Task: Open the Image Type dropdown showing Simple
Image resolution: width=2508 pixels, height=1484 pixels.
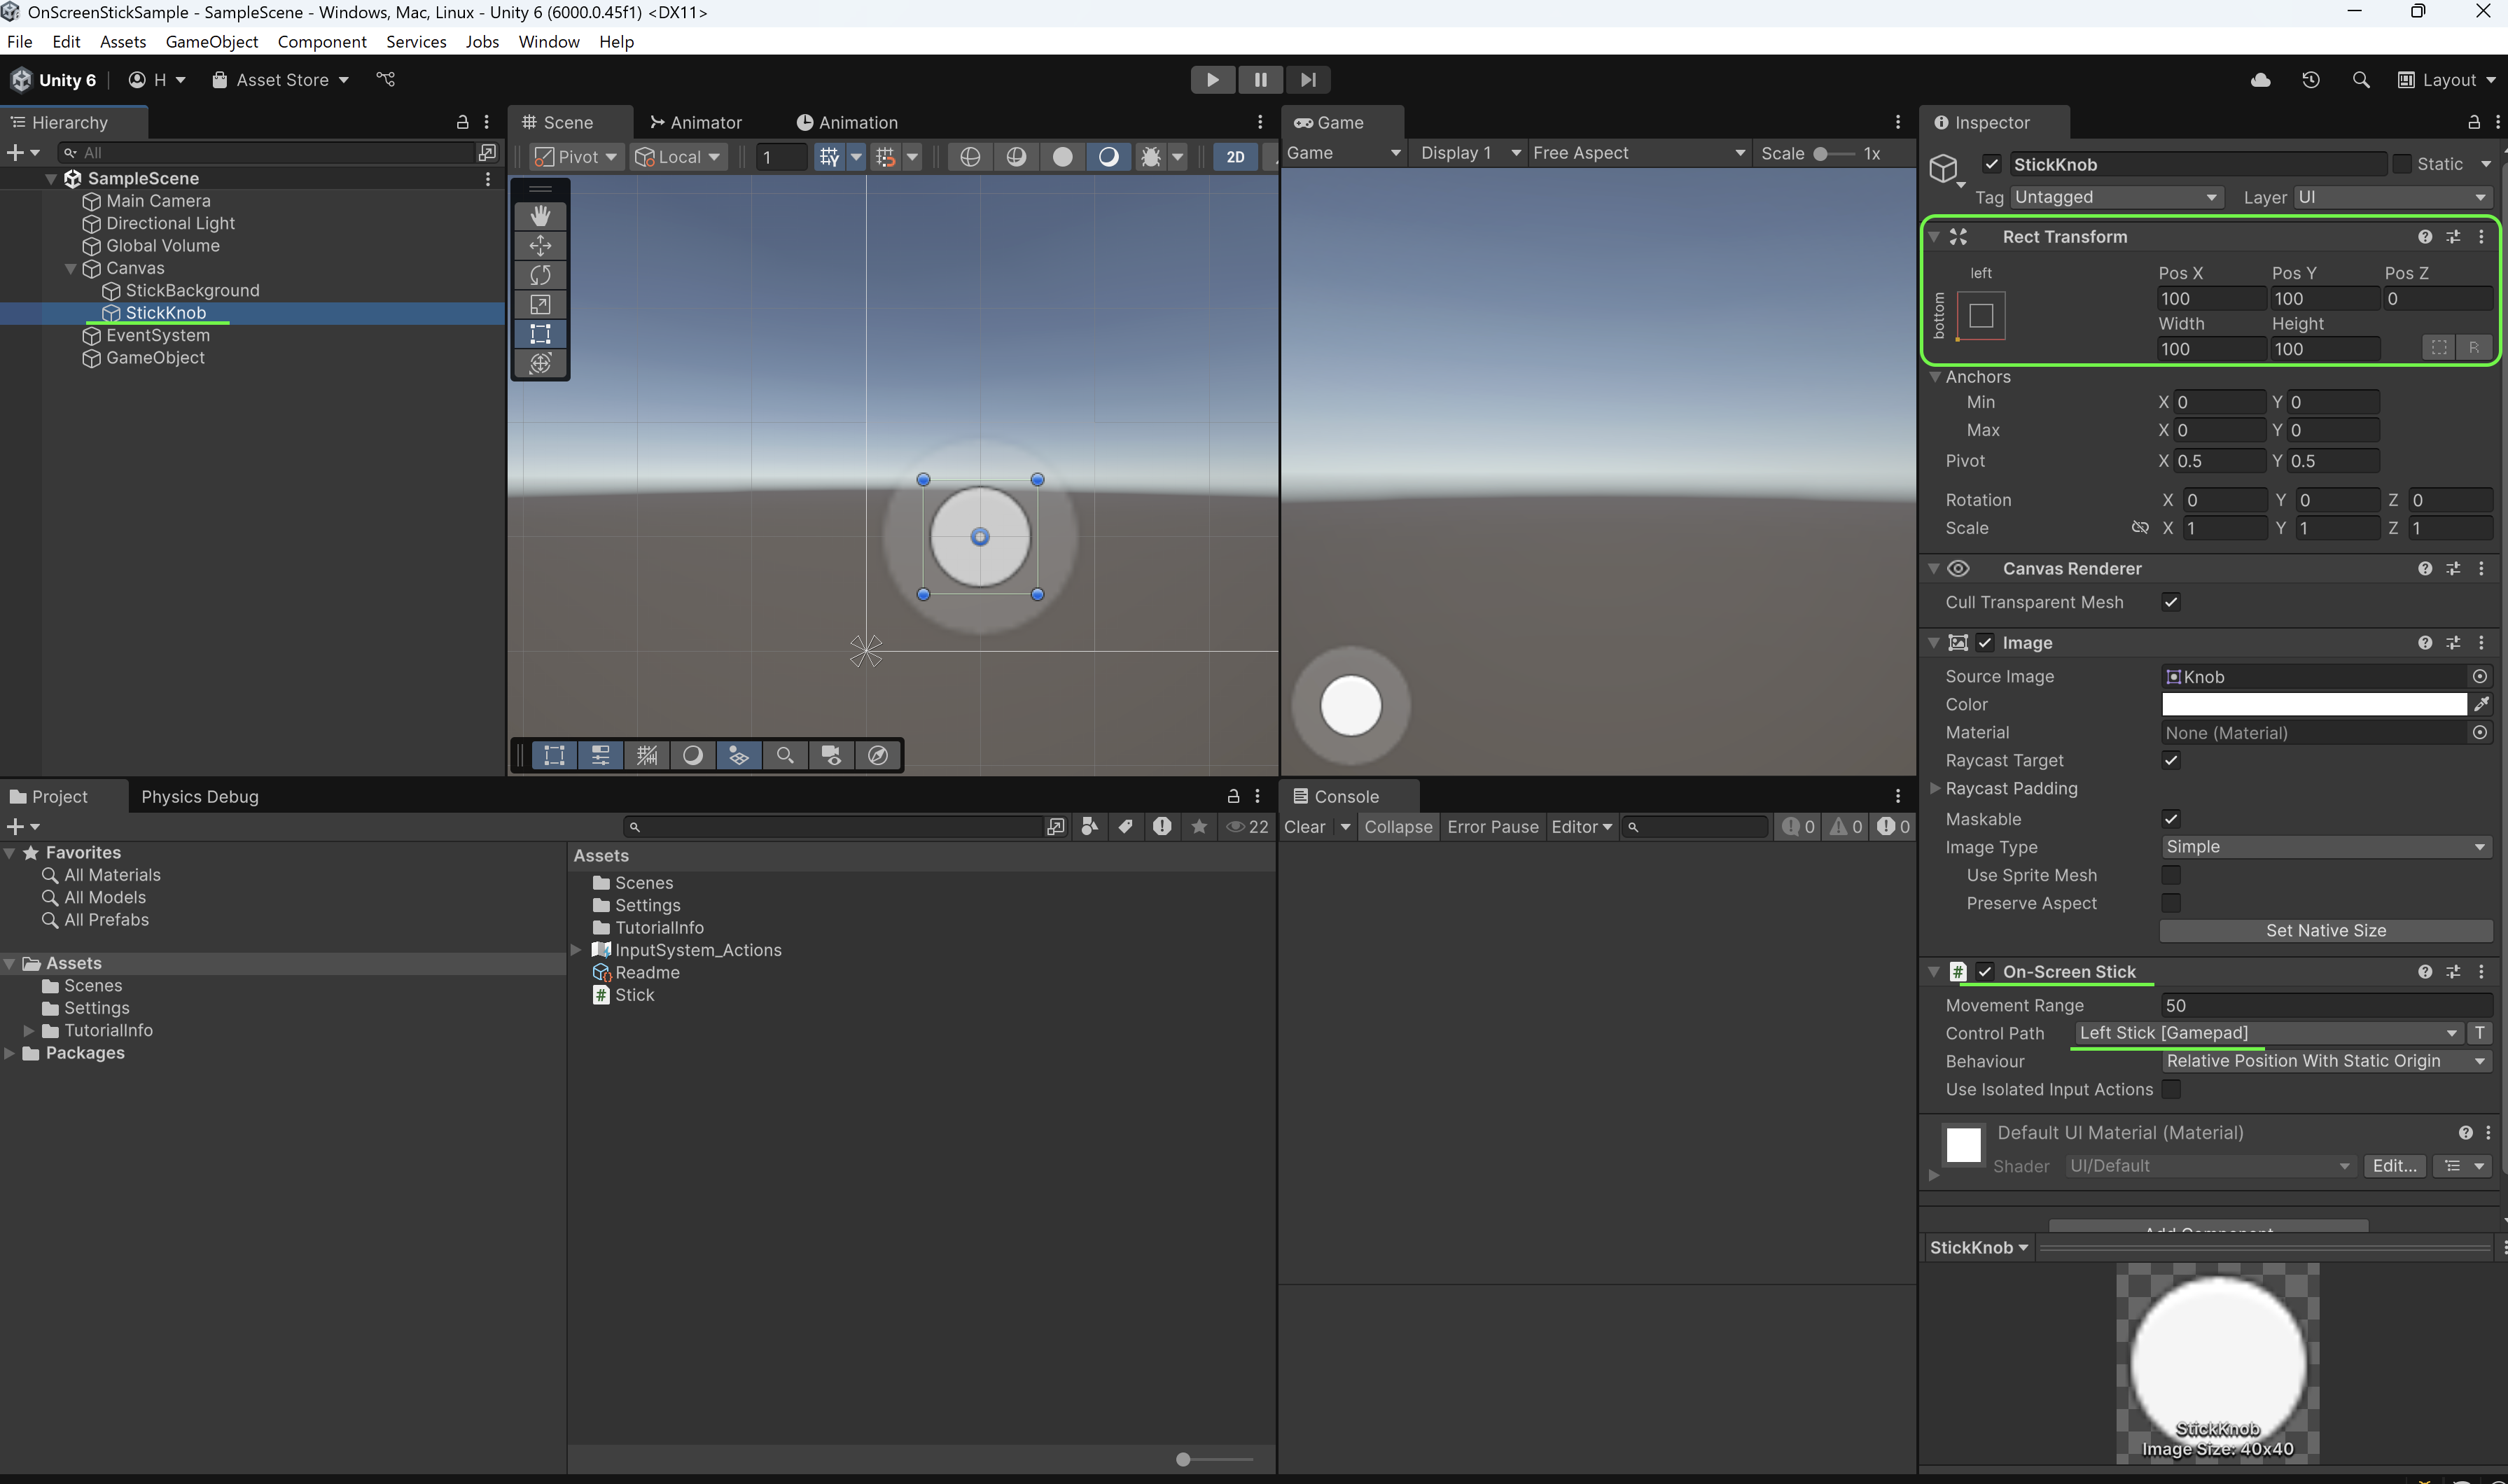Action: (2325, 847)
